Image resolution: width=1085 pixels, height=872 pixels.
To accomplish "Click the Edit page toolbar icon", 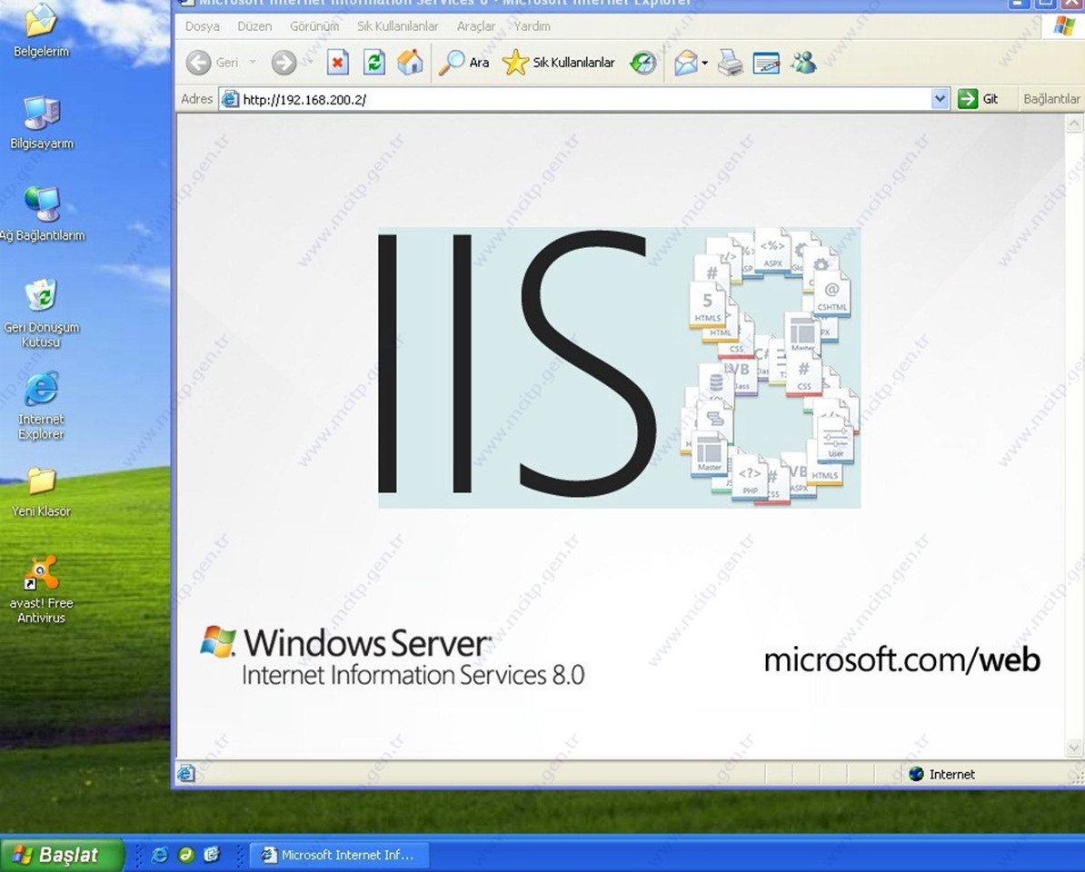I will [766, 63].
